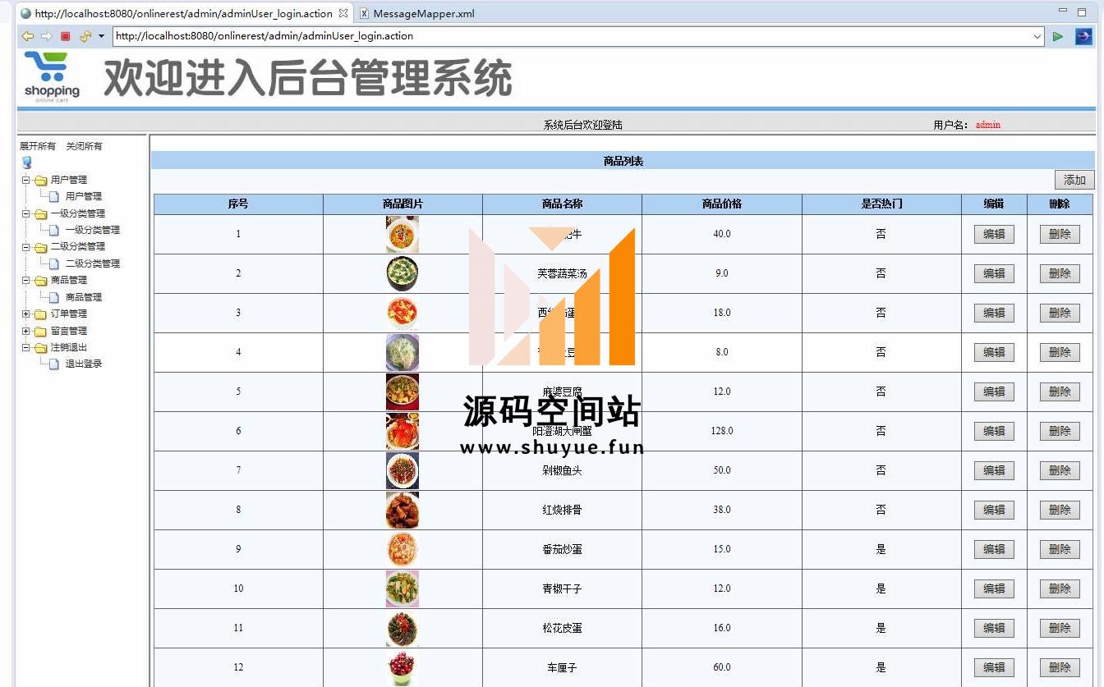
Task: Click the 订单管理 folder icon
Action: pos(40,314)
